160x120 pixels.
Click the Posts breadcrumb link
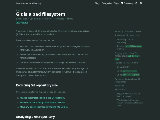(x=18, y=10)
